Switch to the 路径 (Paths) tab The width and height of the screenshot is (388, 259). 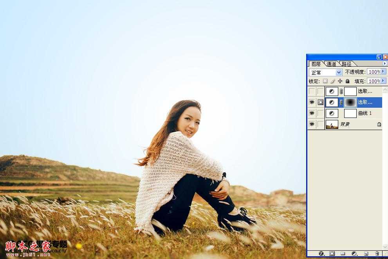pyautogui.click(x=346, y=64)
